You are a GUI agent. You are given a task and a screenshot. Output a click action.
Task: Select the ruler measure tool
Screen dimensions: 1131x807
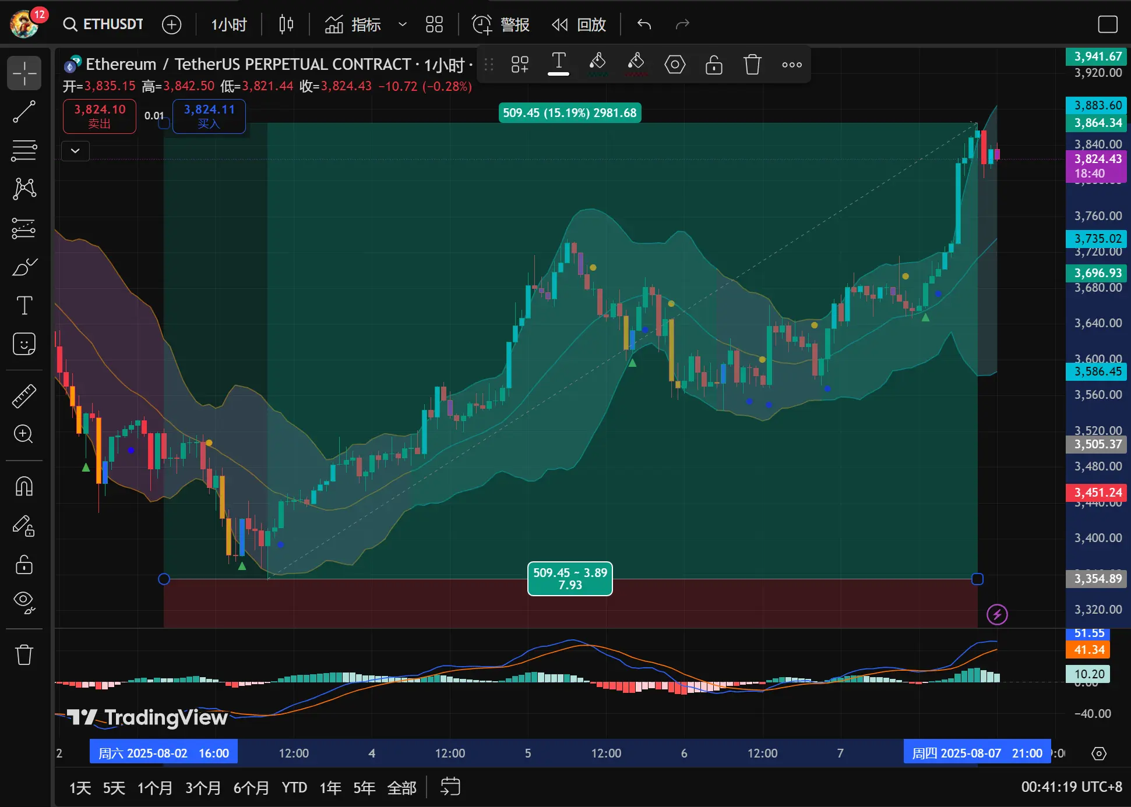point(24,396)
